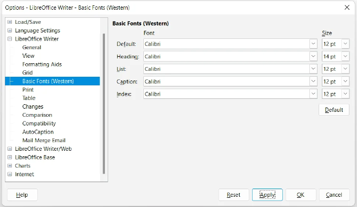Open Formatting Aids options page
The height and width of the screenshot is (207, 357).
click(42, 64)
